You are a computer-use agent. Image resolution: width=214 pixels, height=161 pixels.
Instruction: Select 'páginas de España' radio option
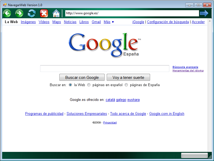(126, 85)
